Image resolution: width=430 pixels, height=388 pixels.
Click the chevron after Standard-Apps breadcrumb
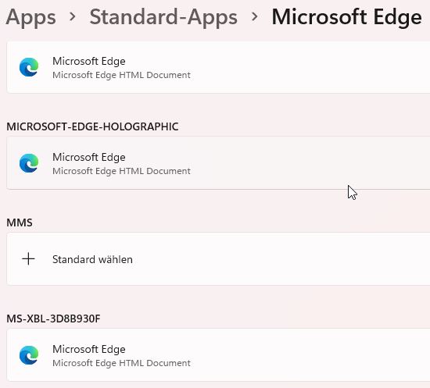[255, 17]
